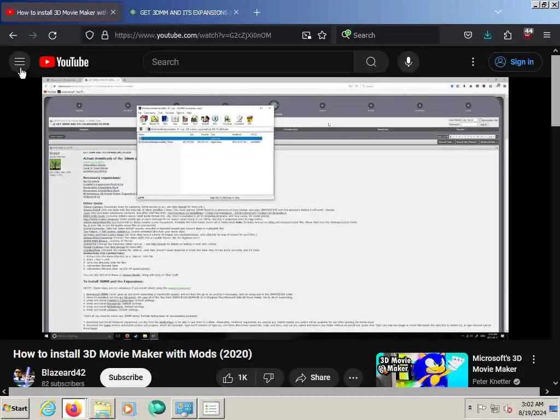Open options menu for recommended video
The height and width of the screenshot is (420, 560).
[x=534, y=359]
